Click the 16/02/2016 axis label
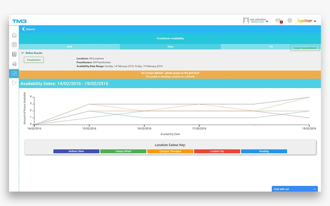 tap(144, 129)
